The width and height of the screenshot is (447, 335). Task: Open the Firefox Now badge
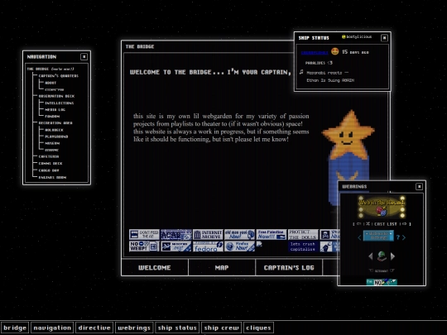pos(239,246)
